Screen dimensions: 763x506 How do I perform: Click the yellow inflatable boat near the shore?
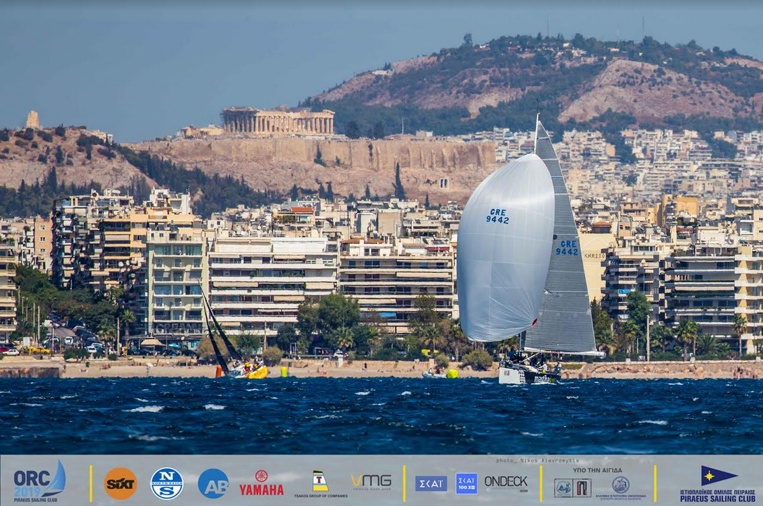pyautogui.click(x=256, y=373)
